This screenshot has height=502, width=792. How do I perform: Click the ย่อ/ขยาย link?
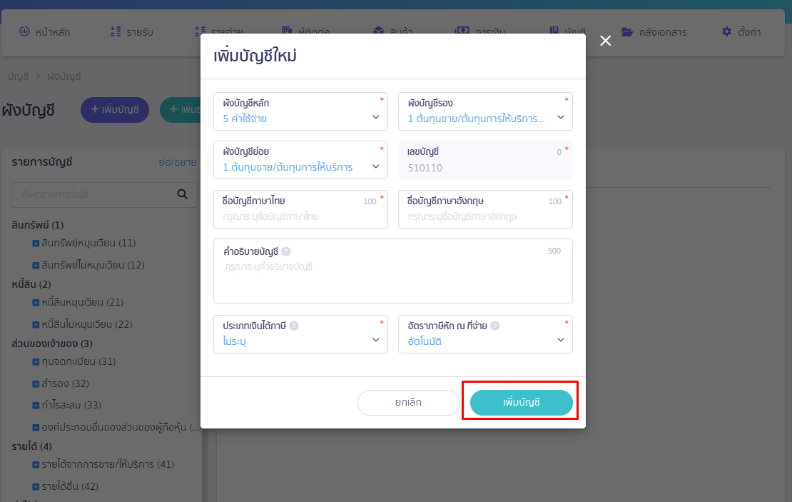(x=177, y=162)
